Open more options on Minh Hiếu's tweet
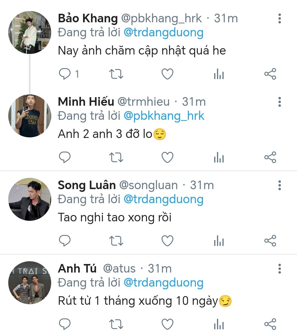This screenshot has height=332, width=297. (280, 102)
